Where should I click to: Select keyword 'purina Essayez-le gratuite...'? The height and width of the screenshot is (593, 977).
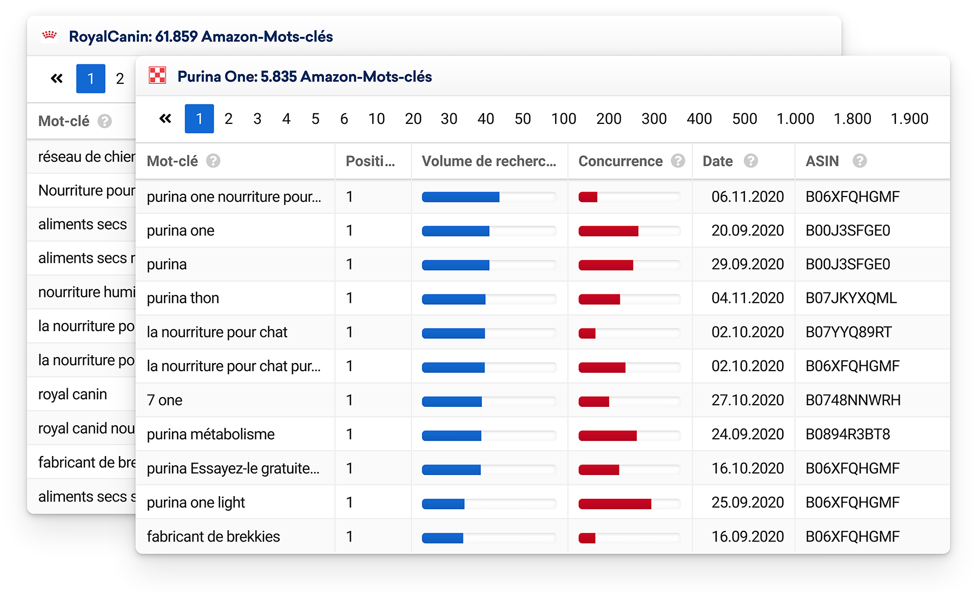pos(233,468)
